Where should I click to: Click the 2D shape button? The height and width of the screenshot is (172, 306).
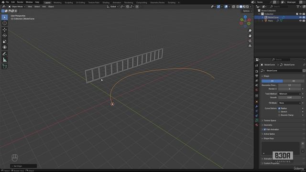(x=272, y=81)
